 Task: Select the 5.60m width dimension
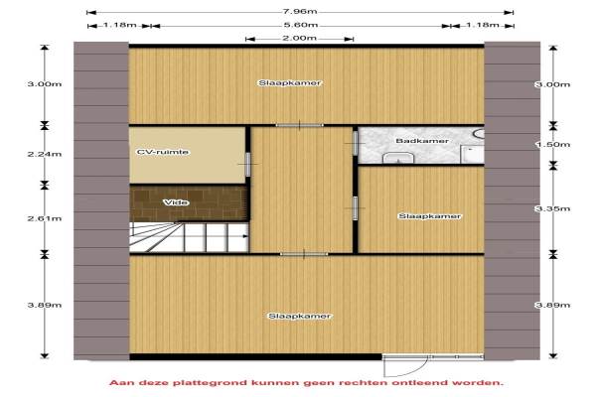click(298, 27)
